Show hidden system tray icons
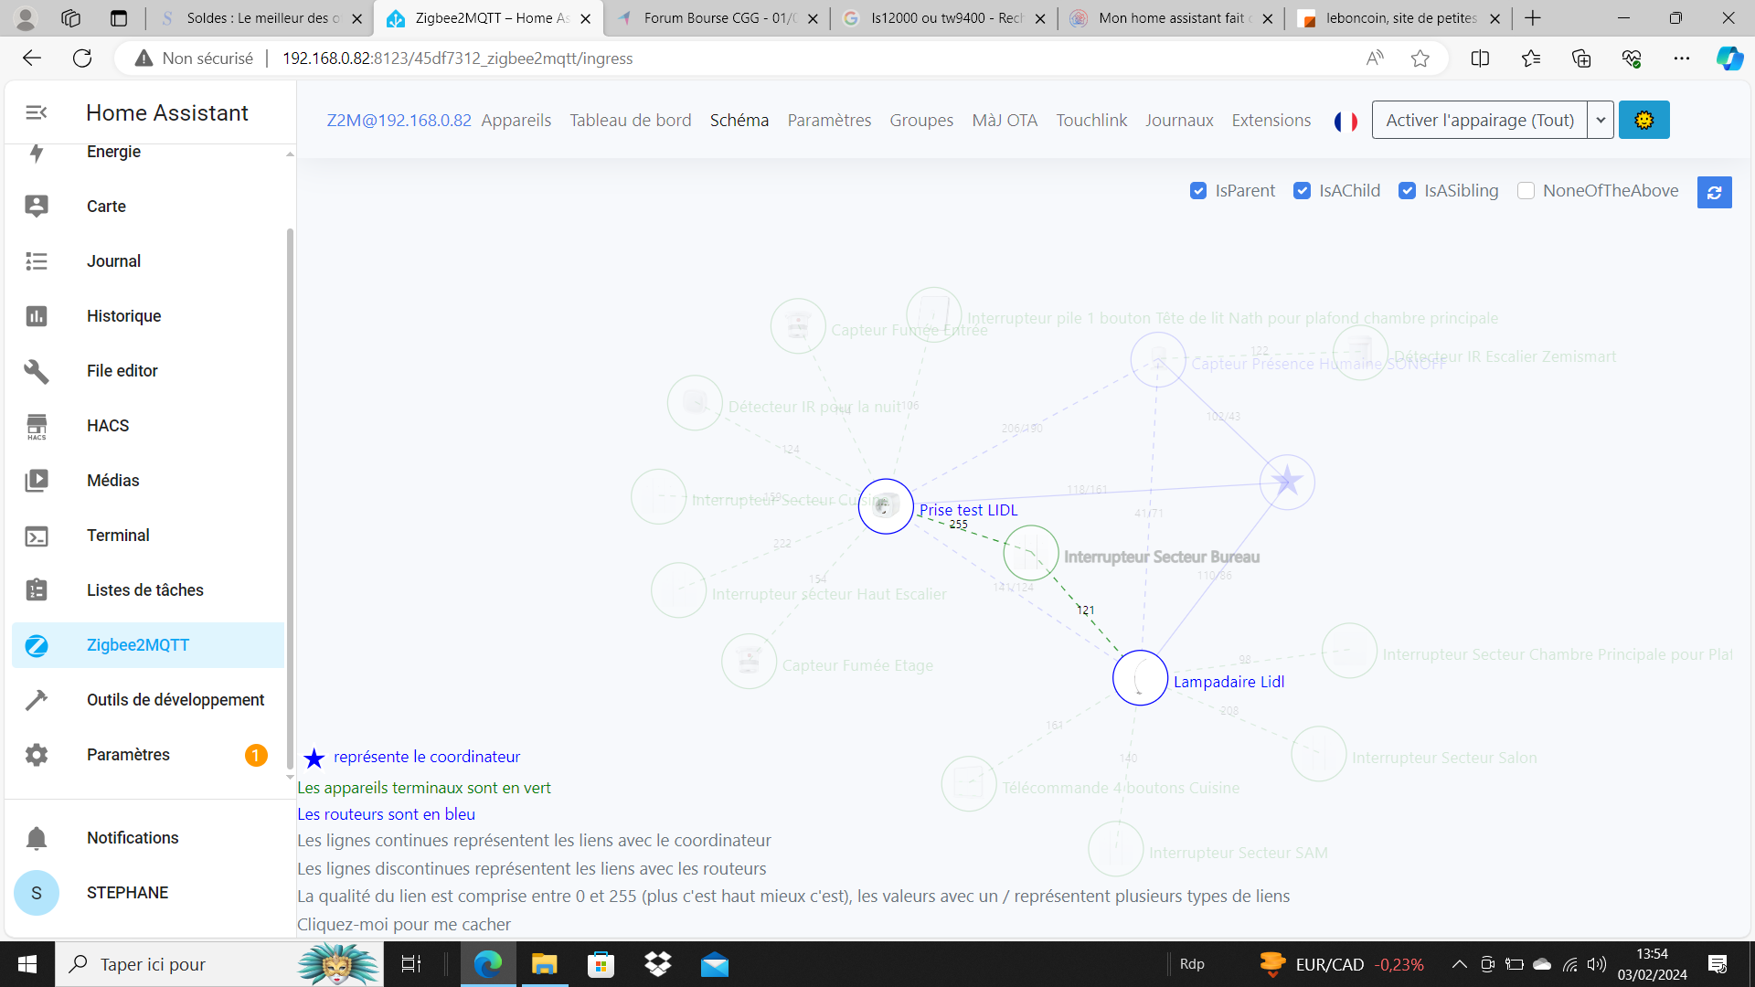The width and height of the screenshot is (1755, 987). click(x=1459, y=964)
